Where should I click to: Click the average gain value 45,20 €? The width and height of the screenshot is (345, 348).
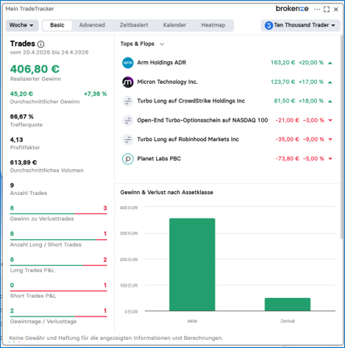tap(21, 94)
